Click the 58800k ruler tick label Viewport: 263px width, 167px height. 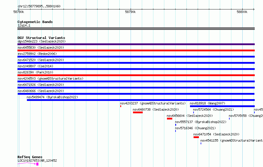click(242, 12)
